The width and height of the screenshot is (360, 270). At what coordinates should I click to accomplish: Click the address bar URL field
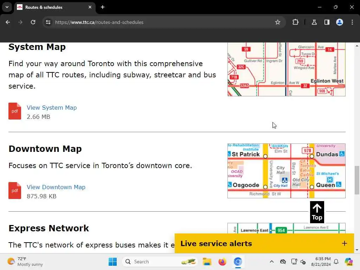[161, 22]
